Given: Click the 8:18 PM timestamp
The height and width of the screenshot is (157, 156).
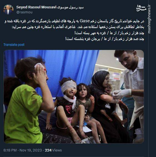Looking at the screenshot, I should point(10,150).
